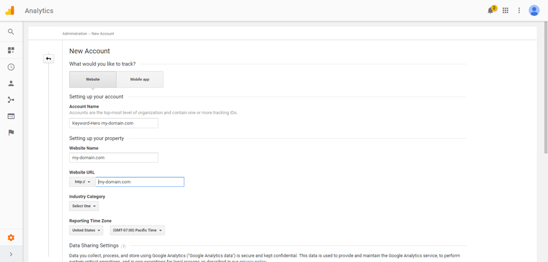Click the Data Sharing Settings help icon
The width and height of the screenshot is (548, 262).
click(124, 246)
